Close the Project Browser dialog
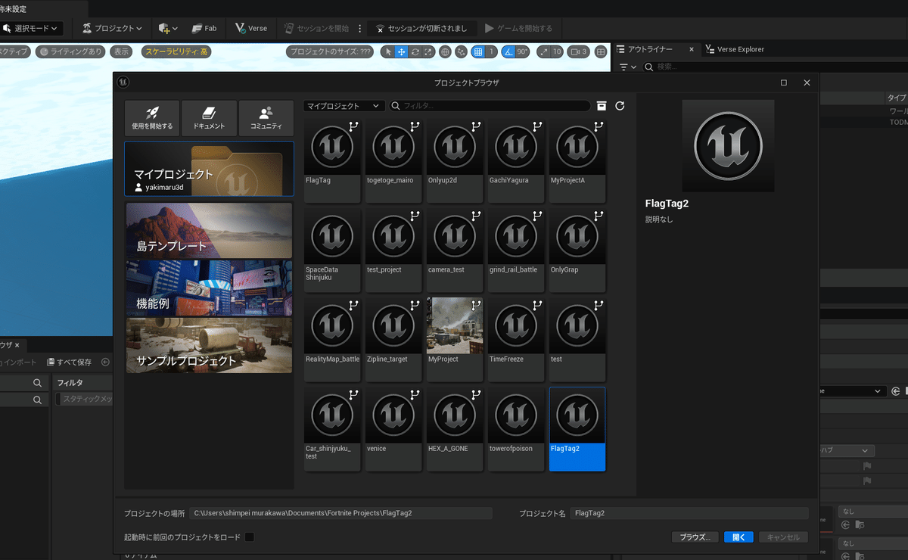 [807, 82]
